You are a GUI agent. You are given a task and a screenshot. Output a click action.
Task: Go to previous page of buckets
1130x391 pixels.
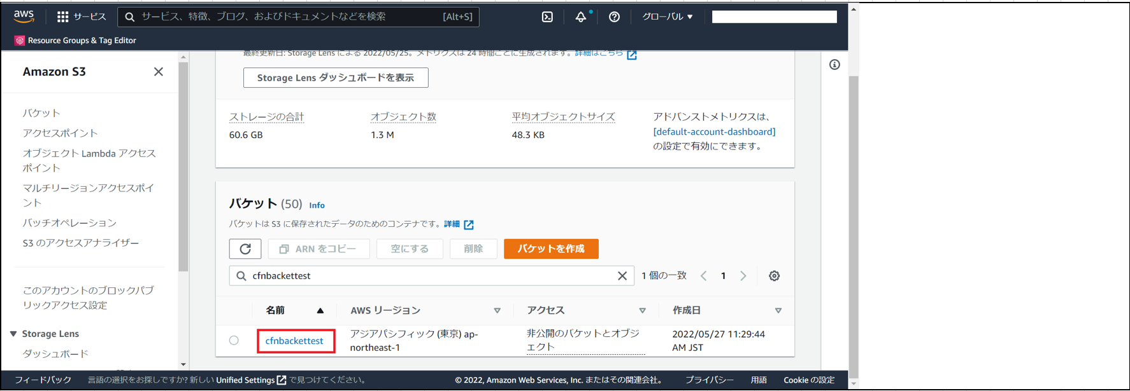(x=704, y=276)
